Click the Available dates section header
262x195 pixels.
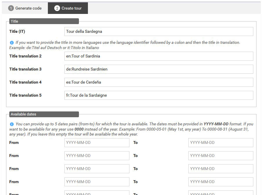44,114
